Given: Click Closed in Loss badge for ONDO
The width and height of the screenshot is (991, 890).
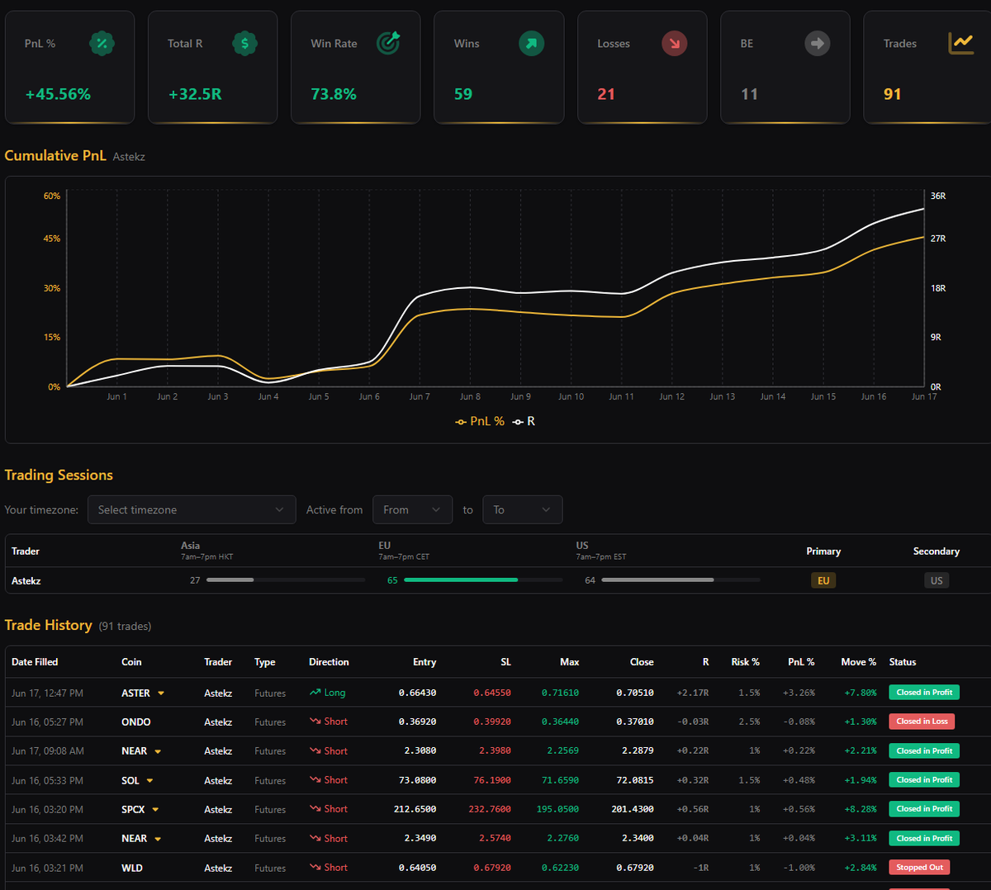Looking at the screenshot, I should tap(922, 722).
